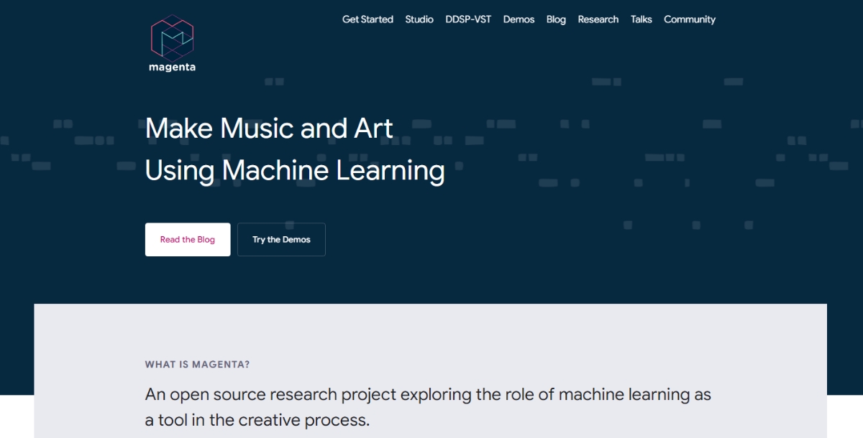
Task: Navigate to the Research section
Action: point(598,19)
